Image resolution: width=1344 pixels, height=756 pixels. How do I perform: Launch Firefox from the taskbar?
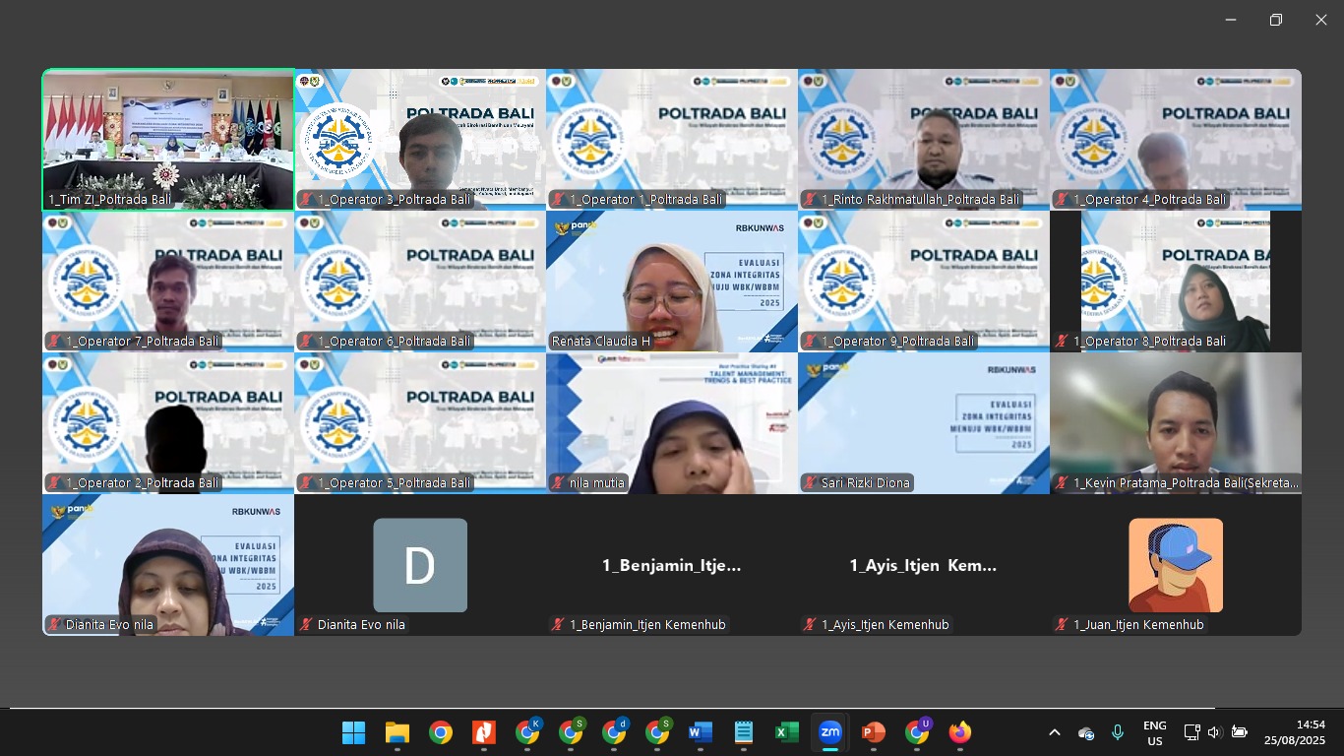tap(960, 732)
